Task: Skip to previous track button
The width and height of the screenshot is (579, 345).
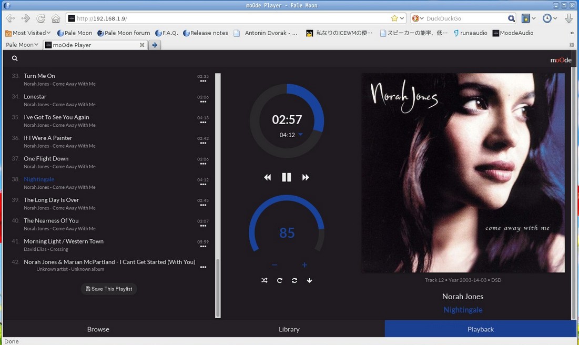Action: 267,177
